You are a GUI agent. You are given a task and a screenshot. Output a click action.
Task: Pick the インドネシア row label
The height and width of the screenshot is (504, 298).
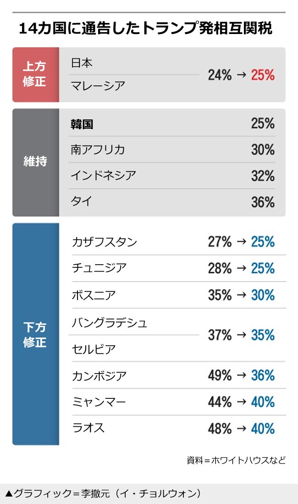point(103,176)
